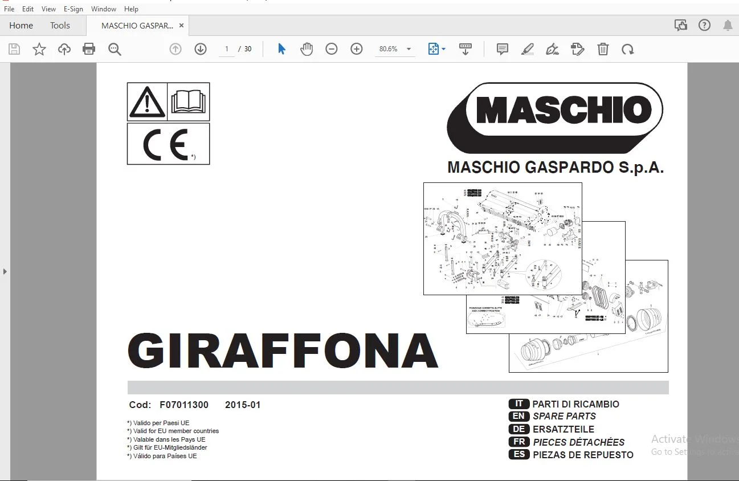739x481 pixels.
Task: Click the current page number field
Action: [x=227, y=49]
